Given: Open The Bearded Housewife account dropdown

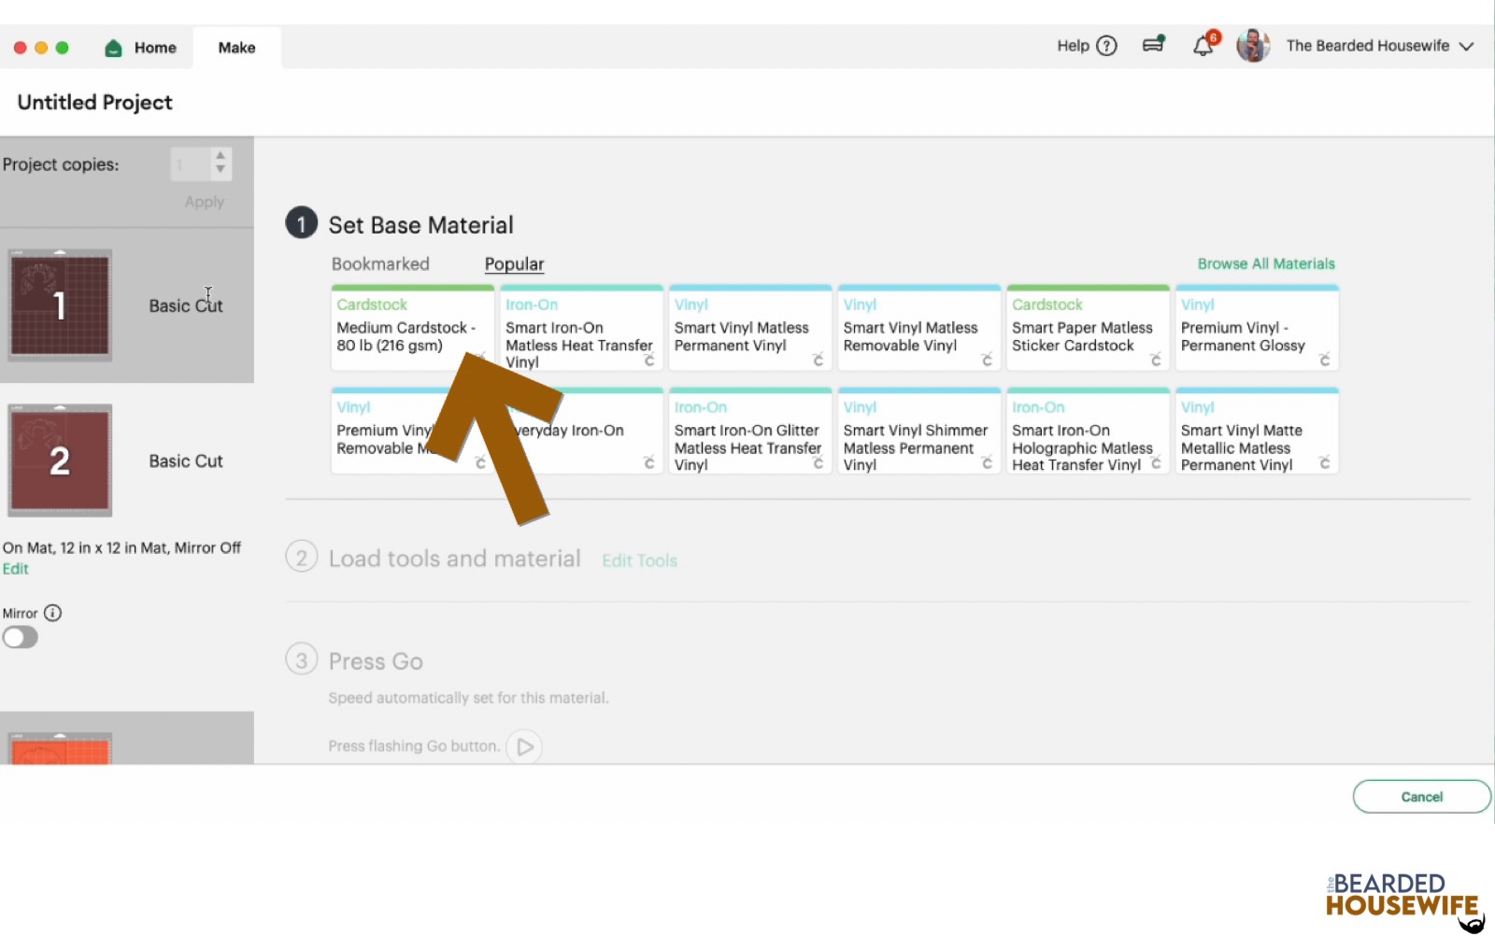Looking at the screenshot, I should [x=1463, y=45].
